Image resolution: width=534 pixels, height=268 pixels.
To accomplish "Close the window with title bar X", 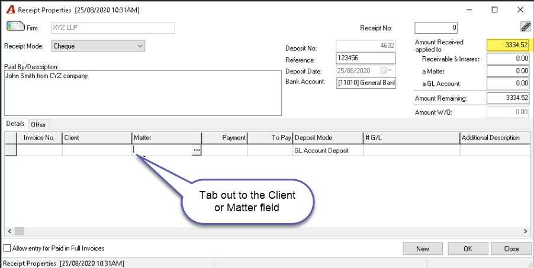I will tap(520, 10).
